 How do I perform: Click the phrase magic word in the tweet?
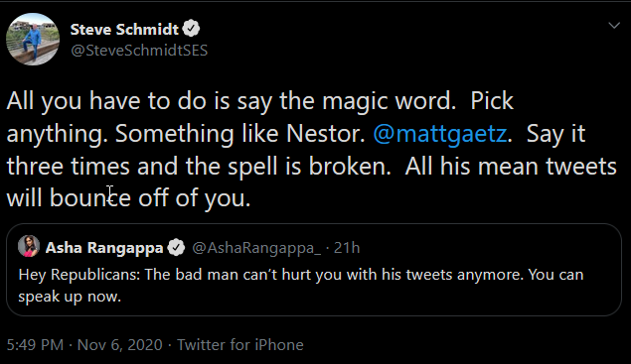[x=389, y=100]
